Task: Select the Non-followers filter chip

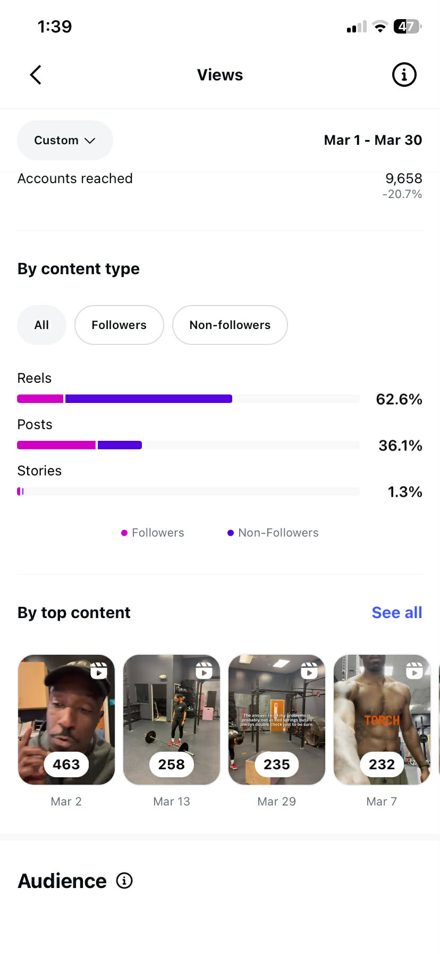Action: coord(230,325)
